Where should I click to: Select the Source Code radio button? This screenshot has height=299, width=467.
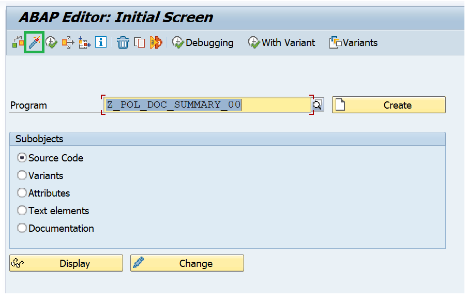(x=22, y=158)
